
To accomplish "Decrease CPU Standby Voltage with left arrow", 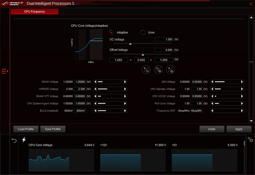I will (x=212, y=89).
